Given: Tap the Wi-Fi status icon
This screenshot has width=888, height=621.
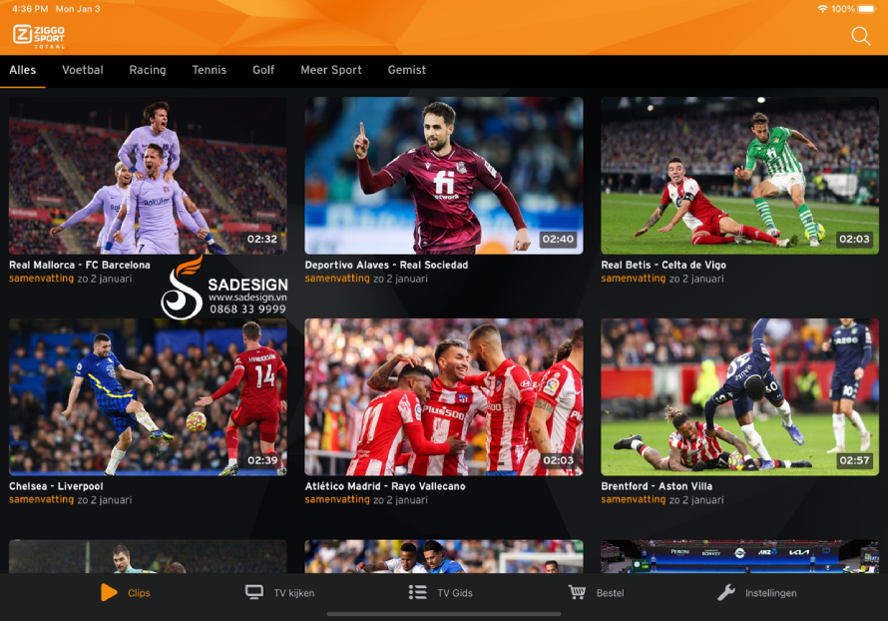Looking at the screenshot, I should pos(822,9).
